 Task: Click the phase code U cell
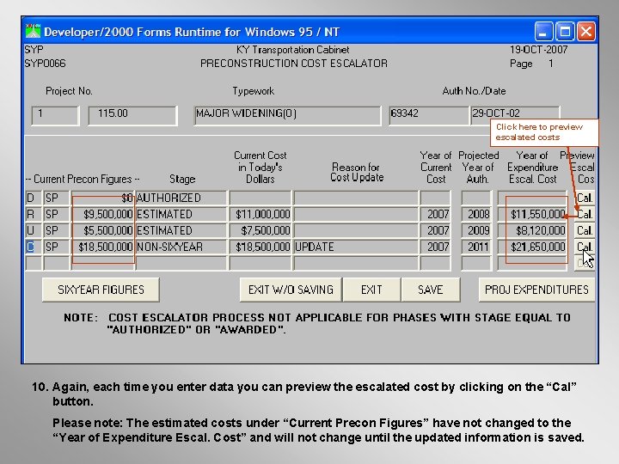(x=34, y=230)
